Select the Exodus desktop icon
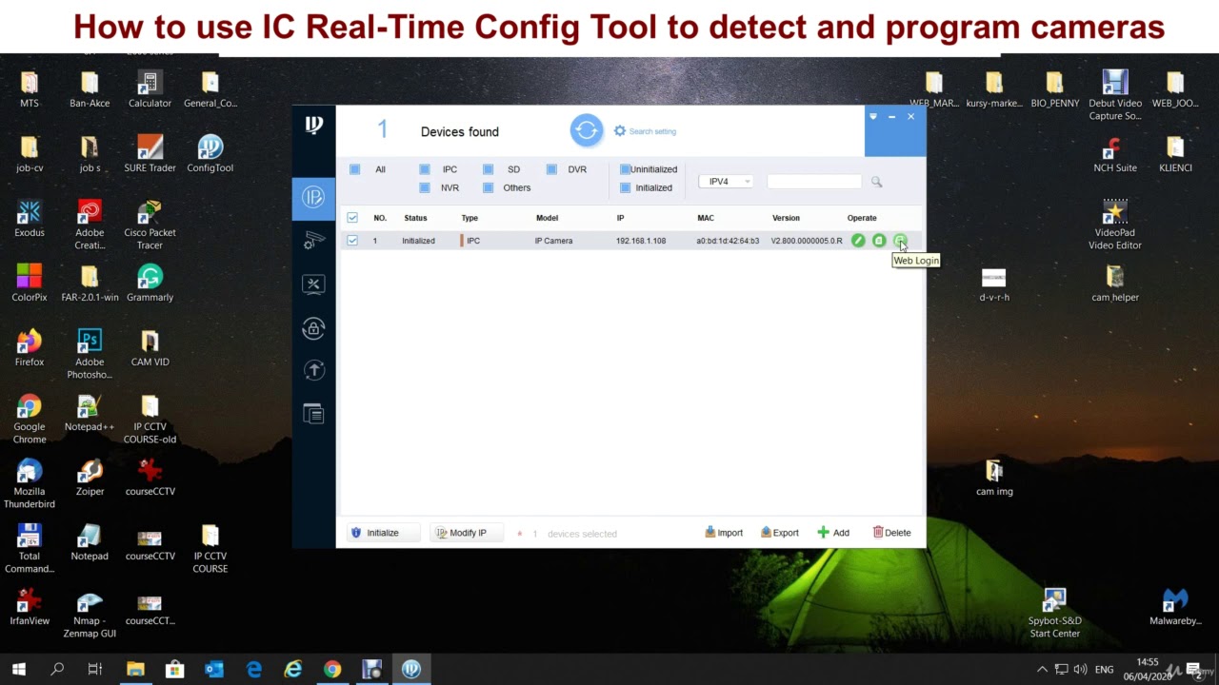Screen dimensions: 1219x685 pos(30,218)
